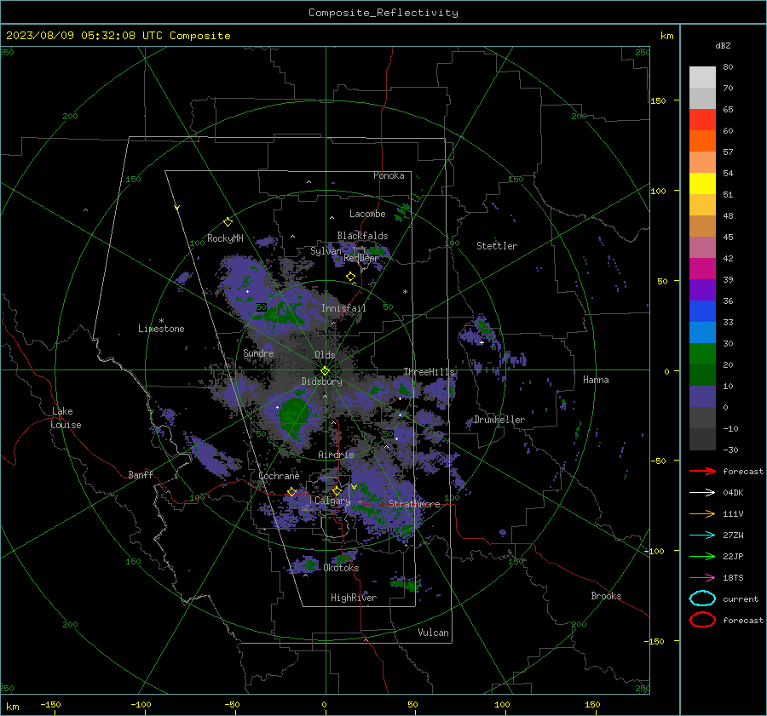
Task: Click the ThreeHills town label
Action: pos(429,372)
